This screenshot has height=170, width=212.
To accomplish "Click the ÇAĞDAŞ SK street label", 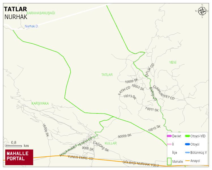I will [x=101, y=146].
